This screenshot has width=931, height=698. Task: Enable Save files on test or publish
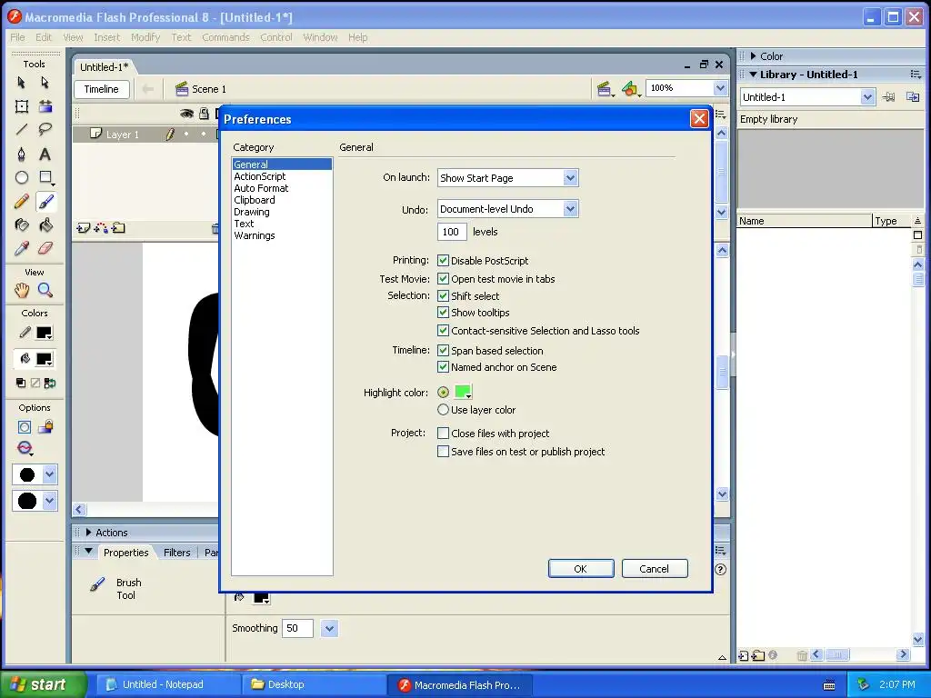(x=443, y=452)
